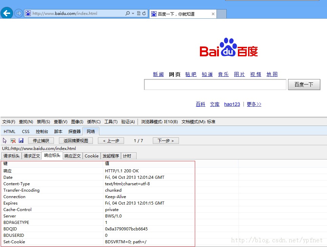Click the browser Forward arrow button
This screenshot has width=327, height=247.
coord(19,13)
